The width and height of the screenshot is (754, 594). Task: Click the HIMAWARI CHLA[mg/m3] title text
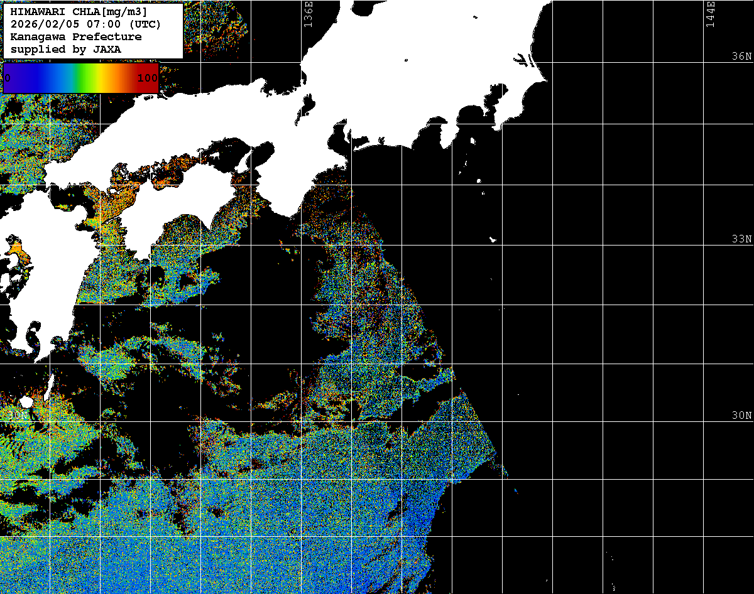79,11
